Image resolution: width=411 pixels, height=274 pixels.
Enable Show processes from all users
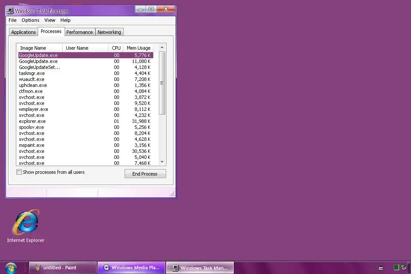(x=19, y=172)
